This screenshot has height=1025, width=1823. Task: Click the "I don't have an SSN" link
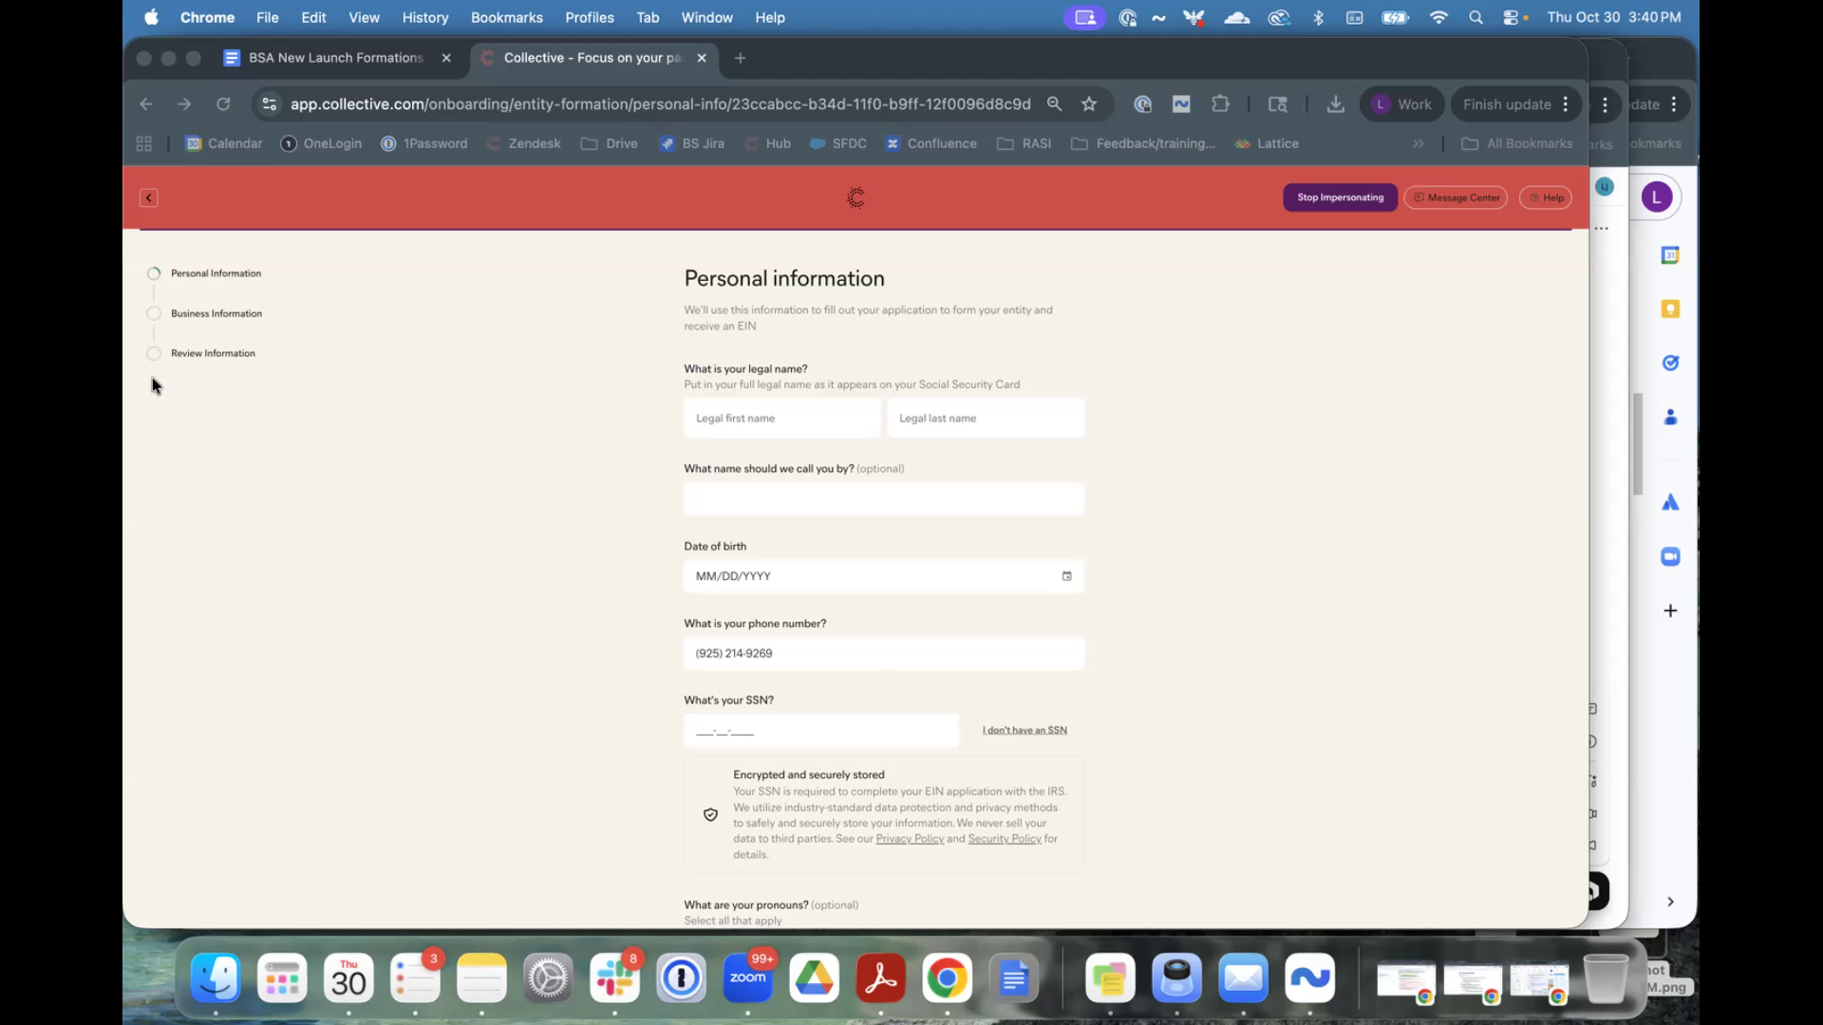click(1024, 730)
